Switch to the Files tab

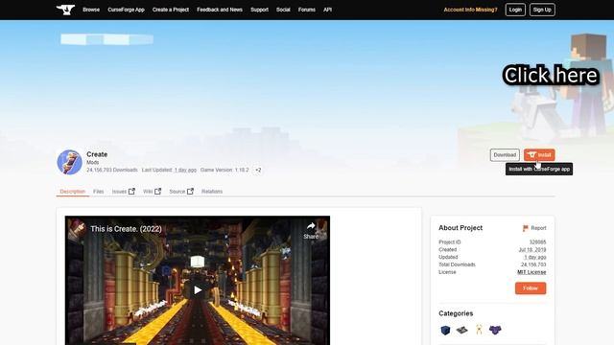(98, 192)
